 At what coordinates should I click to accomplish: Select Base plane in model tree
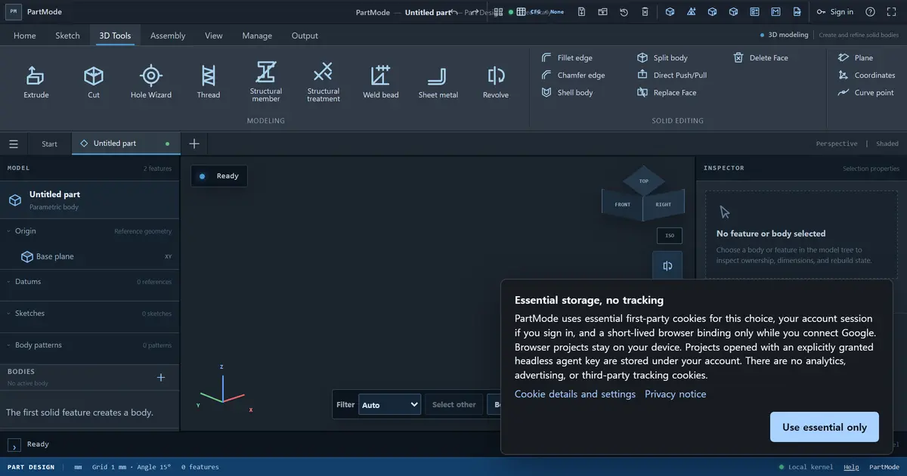(90, 256)
